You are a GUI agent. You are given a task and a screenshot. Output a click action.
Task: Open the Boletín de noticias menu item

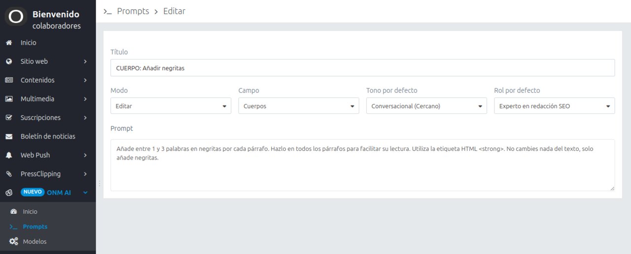tap(48, 136)
